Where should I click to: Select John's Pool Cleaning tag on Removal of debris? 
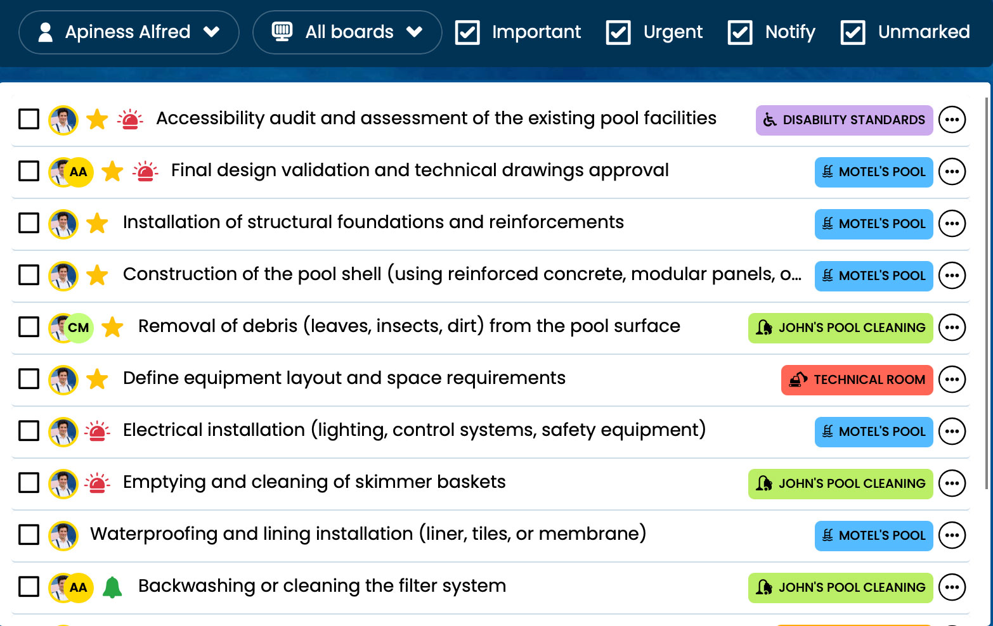point(840,328)
